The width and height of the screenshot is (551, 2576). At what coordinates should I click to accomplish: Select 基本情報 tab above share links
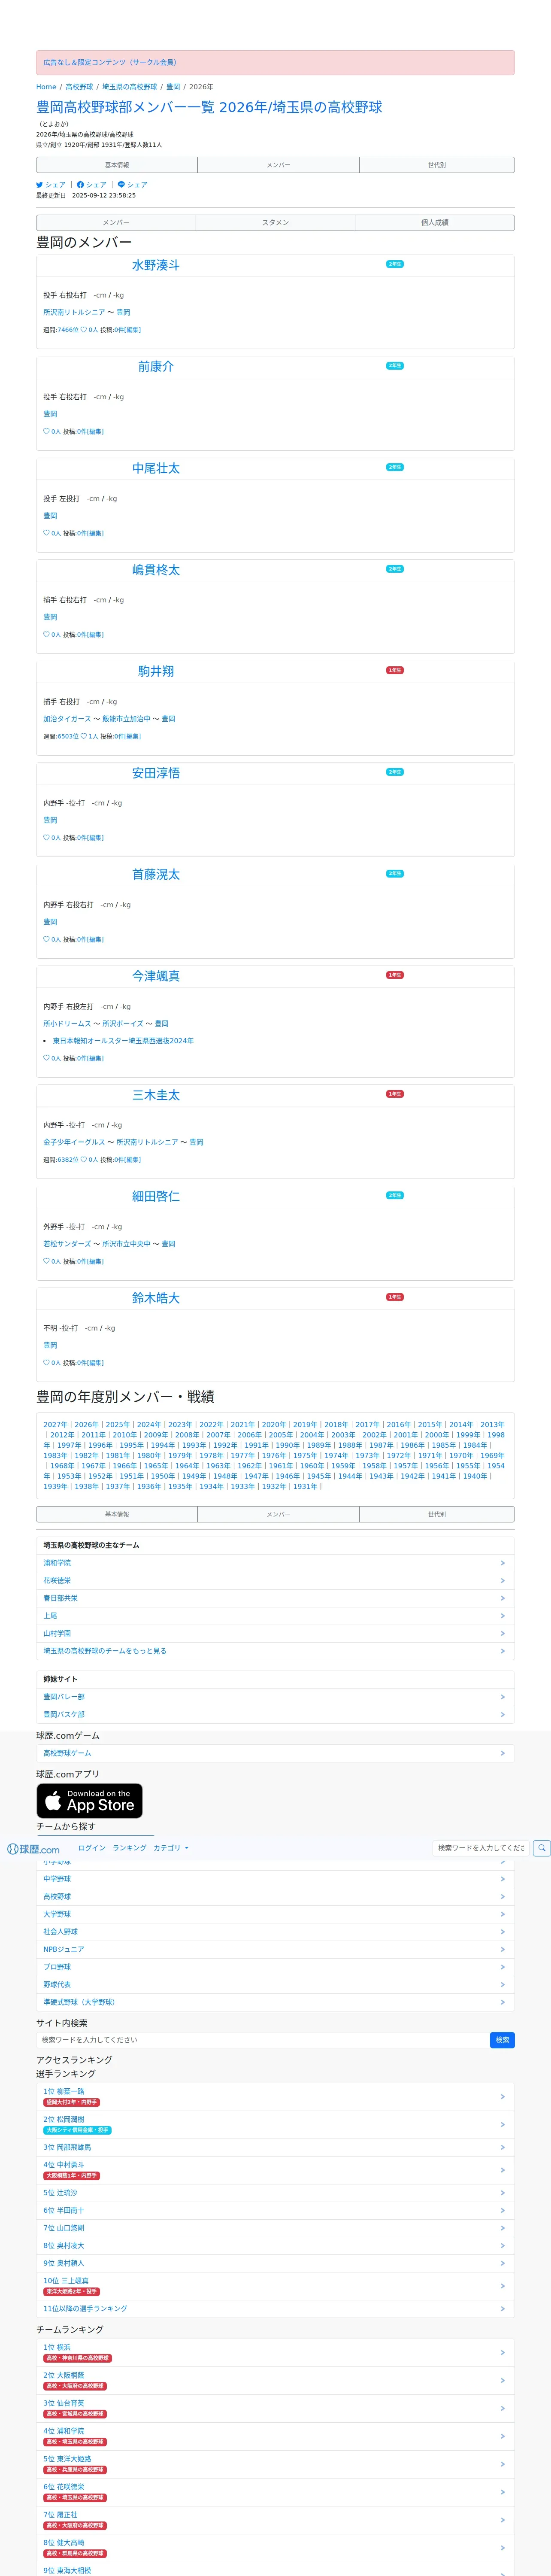point(117,165)
